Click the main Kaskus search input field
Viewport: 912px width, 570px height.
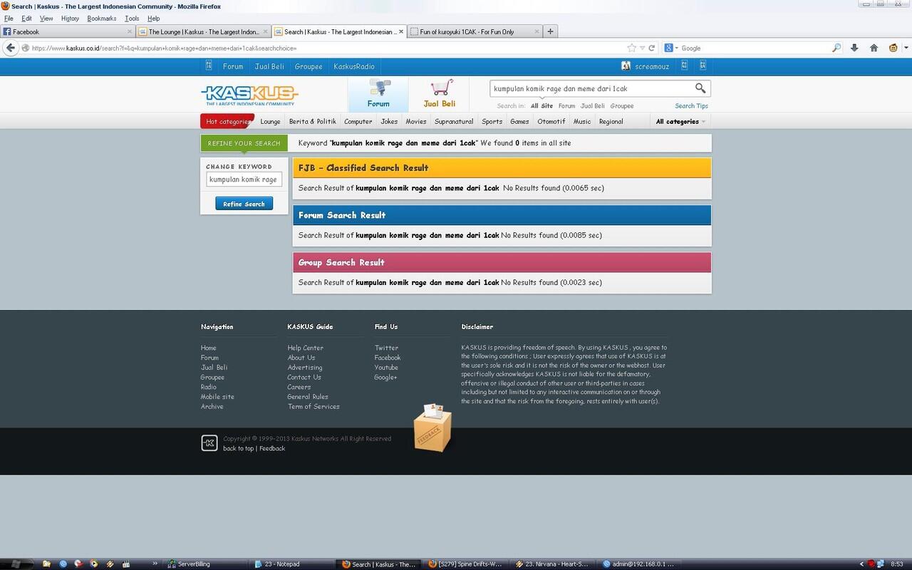point(591,88)
